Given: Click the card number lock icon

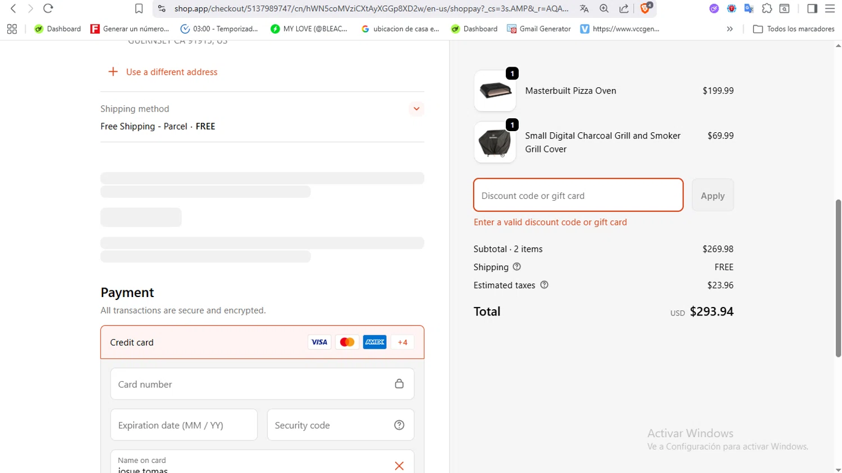Looking at the screenshot, I should 399,384.
